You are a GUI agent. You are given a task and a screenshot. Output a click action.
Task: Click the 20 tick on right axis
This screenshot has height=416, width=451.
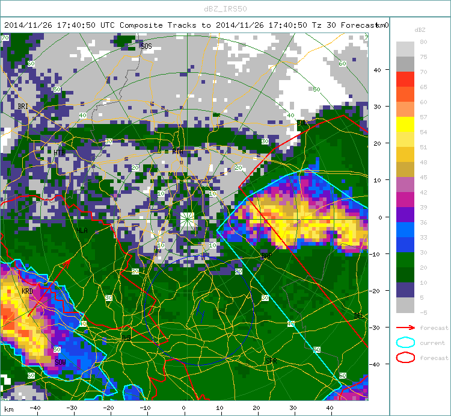click(x=378, y=143)
